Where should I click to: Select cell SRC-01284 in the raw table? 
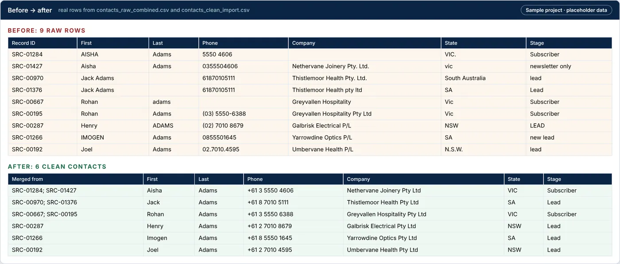click(43, 54)
